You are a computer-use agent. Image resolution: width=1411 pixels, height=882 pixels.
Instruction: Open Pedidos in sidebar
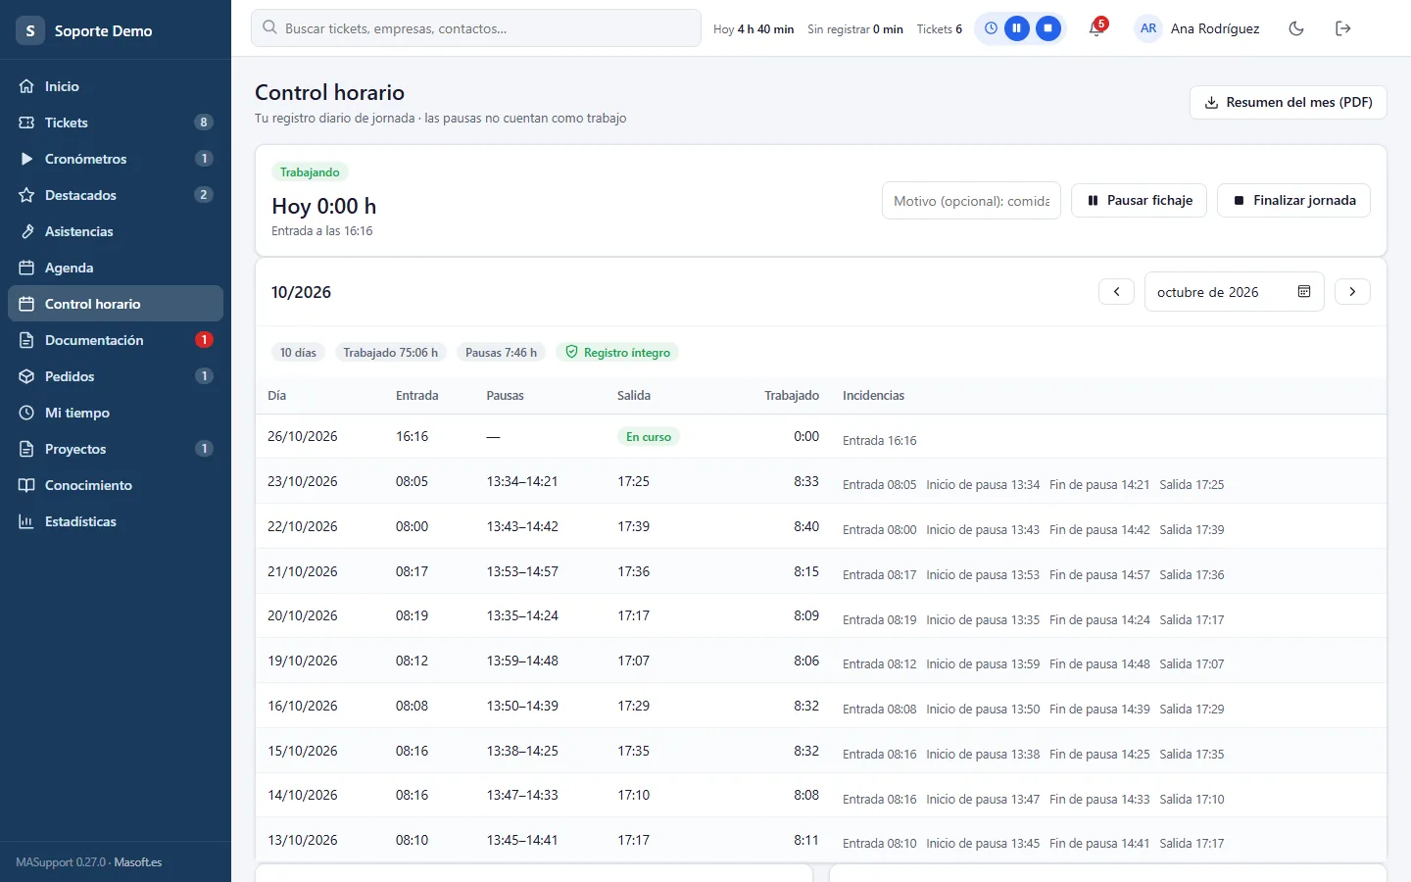pyautogui.click(x=116, y=376)
